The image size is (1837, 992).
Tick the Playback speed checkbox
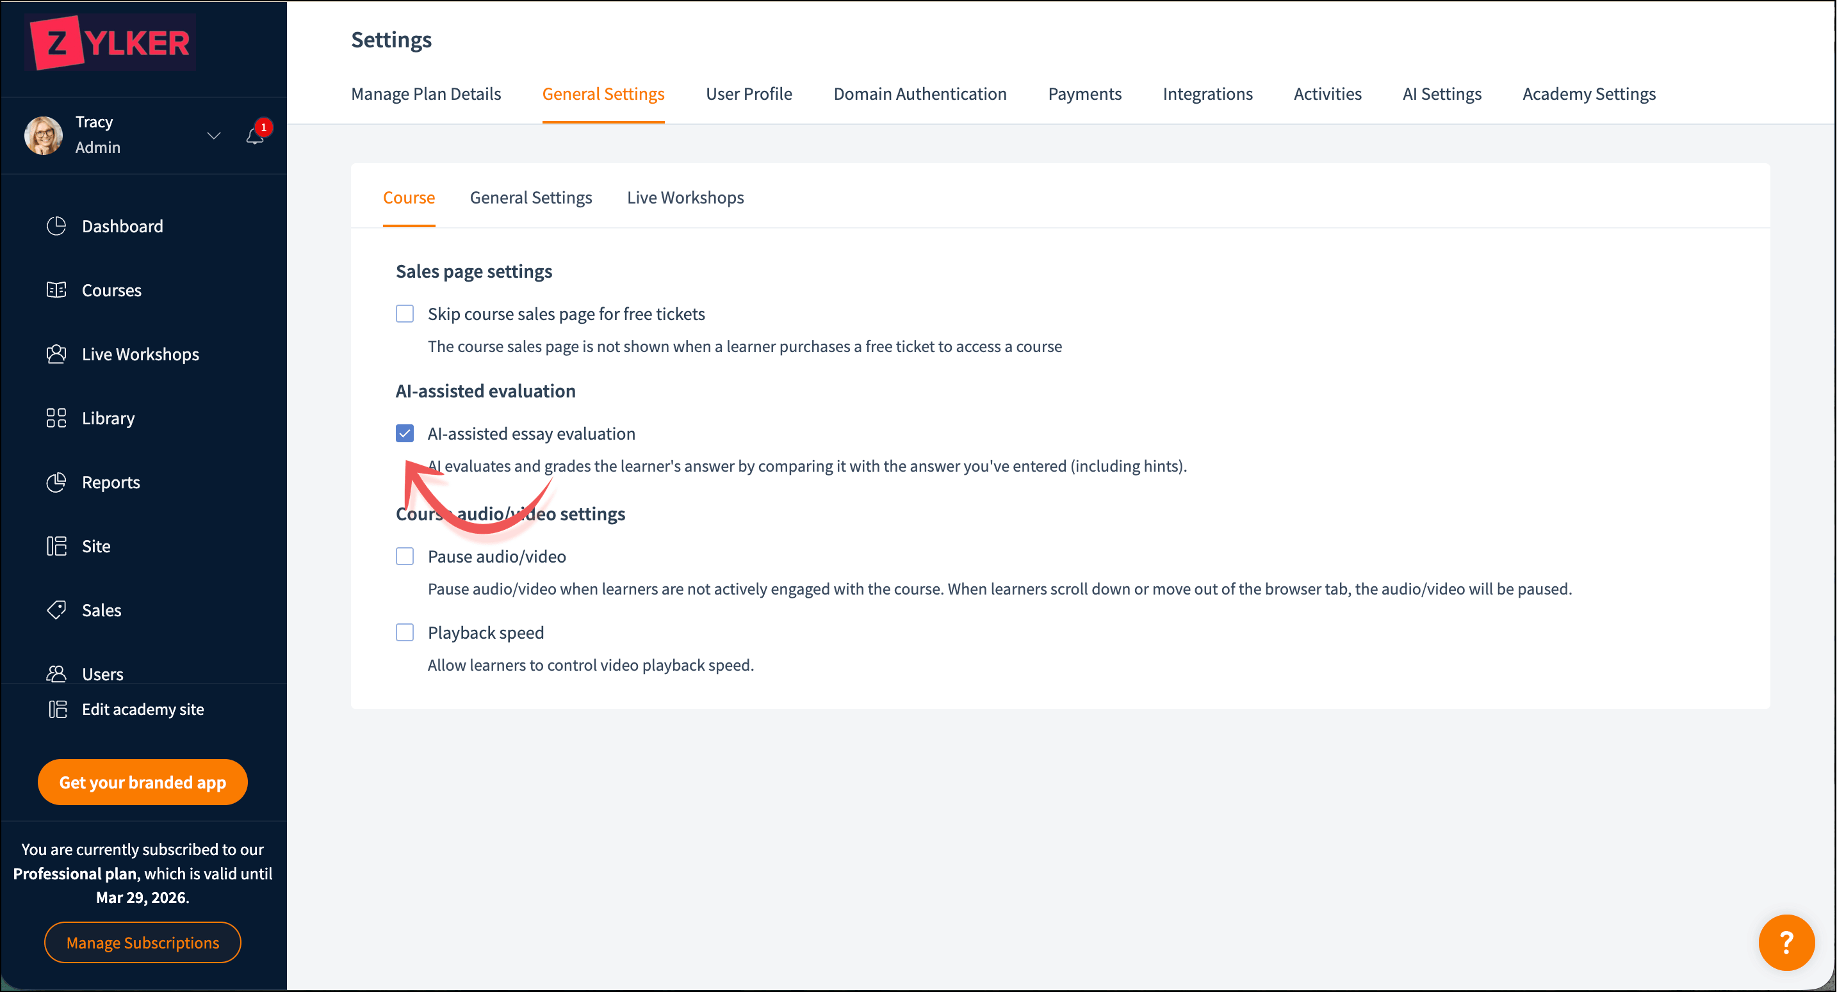coord(404,633)
